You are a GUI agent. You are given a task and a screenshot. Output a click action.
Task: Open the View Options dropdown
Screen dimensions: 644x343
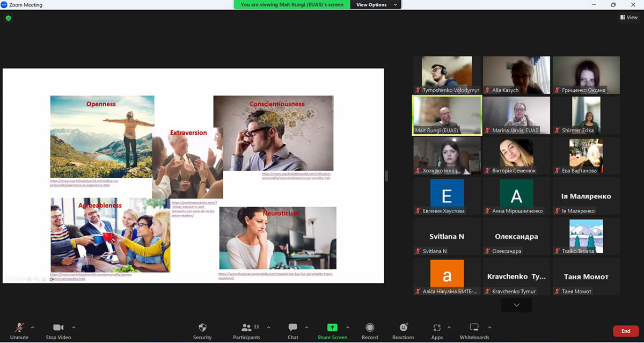click(x=376, y=5)
